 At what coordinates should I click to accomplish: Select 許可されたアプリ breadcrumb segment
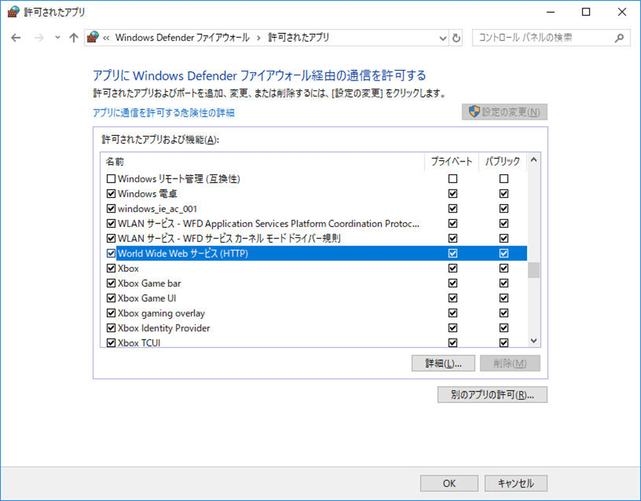(x=298, y=38)
